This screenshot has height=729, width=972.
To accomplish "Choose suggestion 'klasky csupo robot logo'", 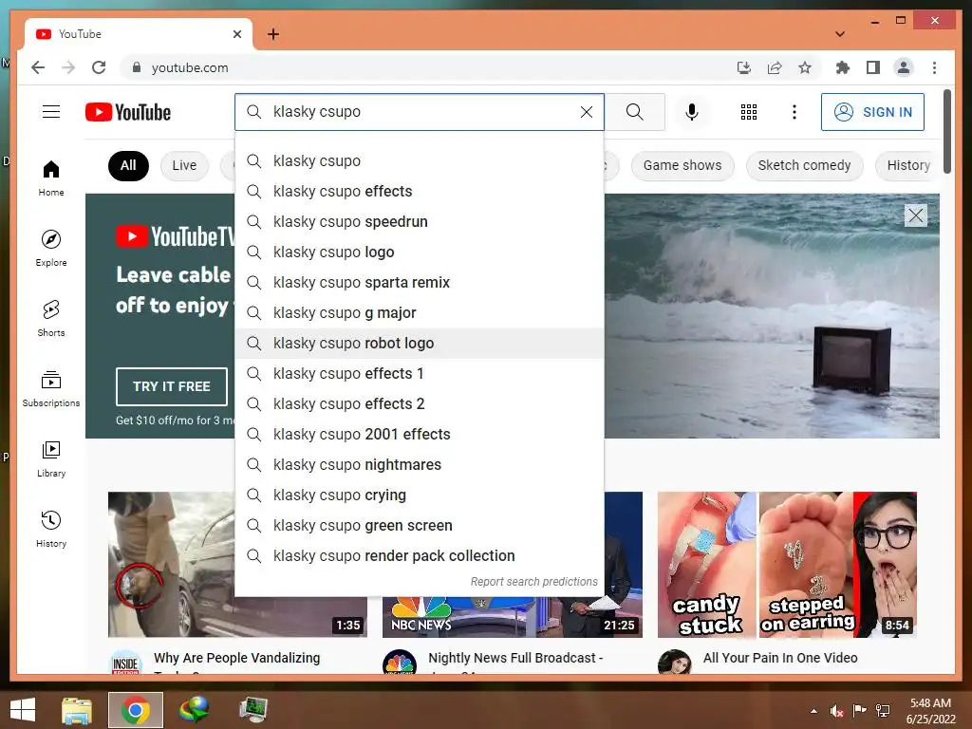I will click(419, 344).
